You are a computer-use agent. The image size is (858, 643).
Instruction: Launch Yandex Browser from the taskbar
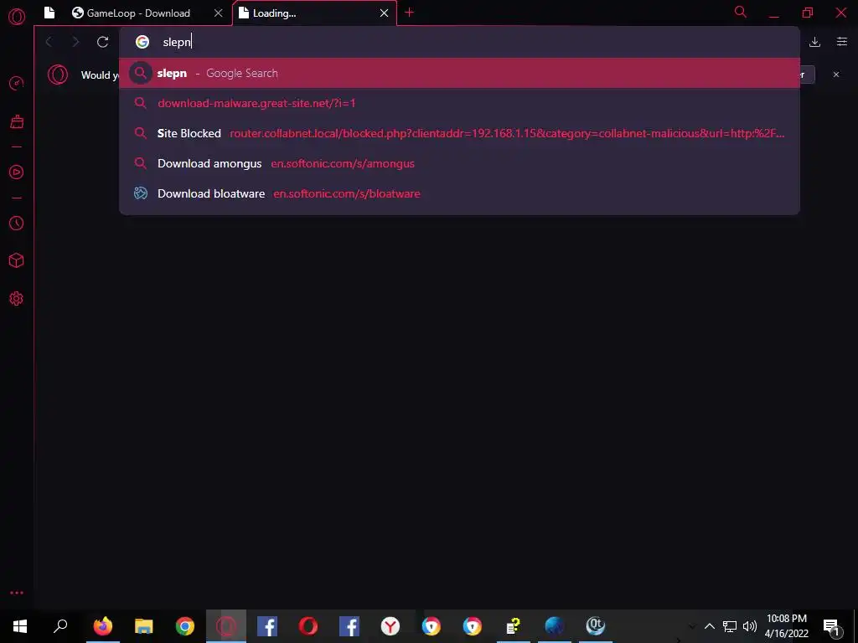[390, 626]
